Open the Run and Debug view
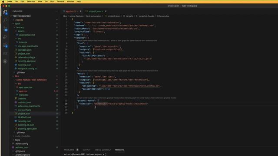The image size is (278, 156). click(5, 37)
